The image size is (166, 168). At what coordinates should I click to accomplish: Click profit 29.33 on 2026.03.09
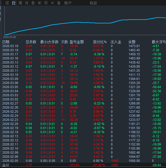coord(74,79)
